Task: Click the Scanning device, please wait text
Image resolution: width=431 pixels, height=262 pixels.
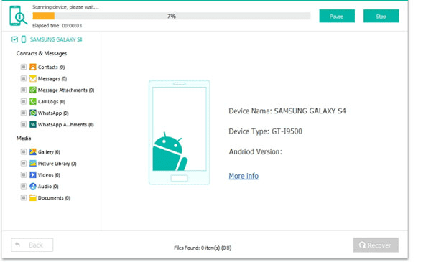Action: 65,7
